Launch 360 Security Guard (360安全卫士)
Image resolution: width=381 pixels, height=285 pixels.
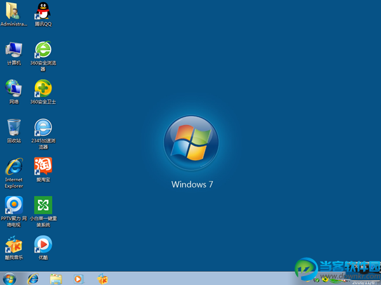(x=43, y=88)
